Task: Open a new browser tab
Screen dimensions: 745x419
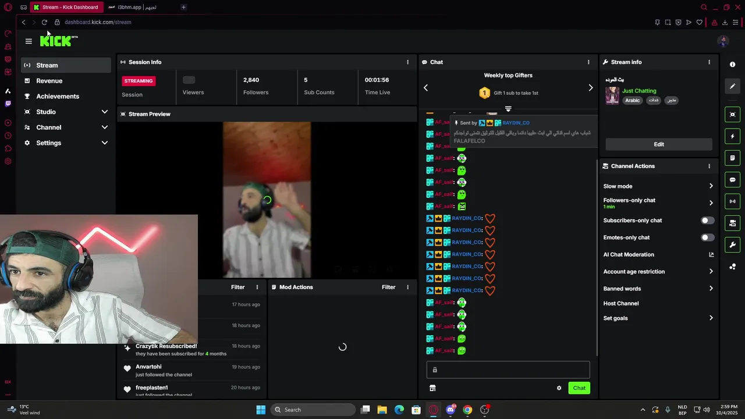Action: point(183,8)
